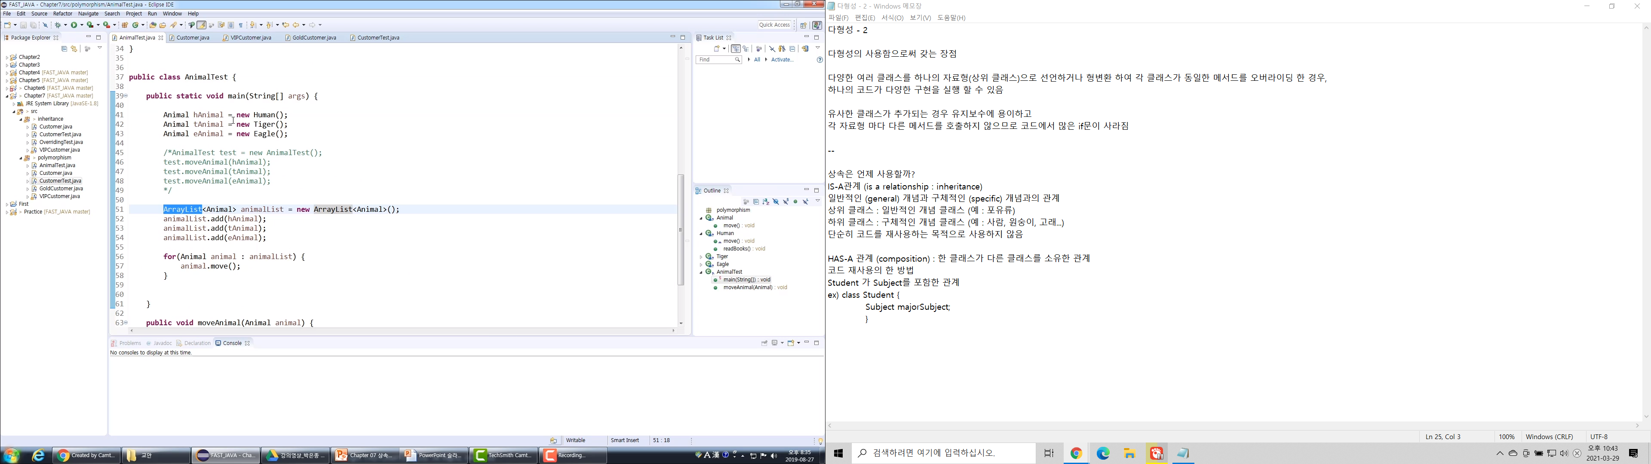Open the Open Type toolbar icon
1651x464 pixels.
pyautogui.click(x=153, y=25)
